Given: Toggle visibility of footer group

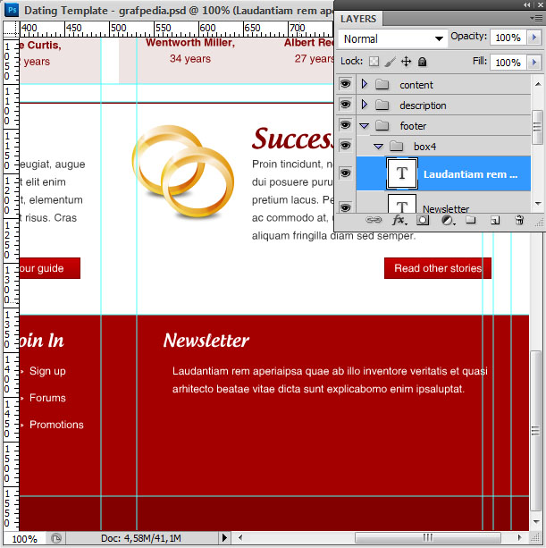Looking at the screenshot, I should tap(345, 125).
